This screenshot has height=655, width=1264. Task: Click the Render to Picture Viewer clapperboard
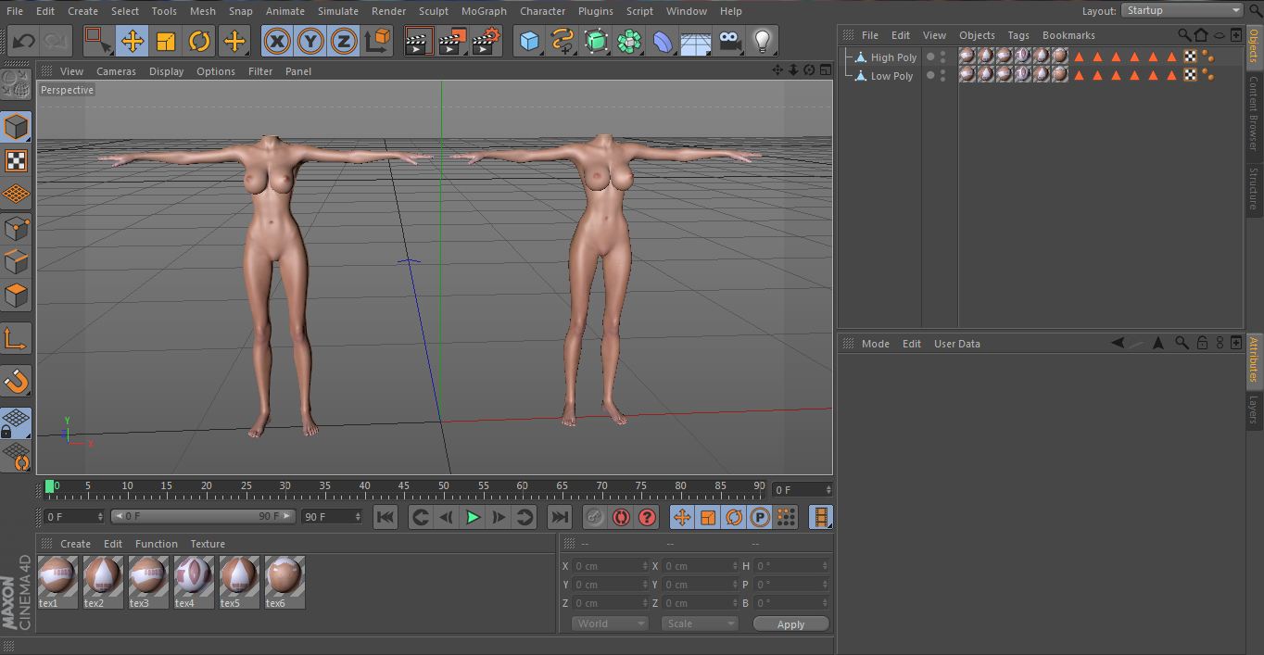pyautogui.click(x=451, y=41)
